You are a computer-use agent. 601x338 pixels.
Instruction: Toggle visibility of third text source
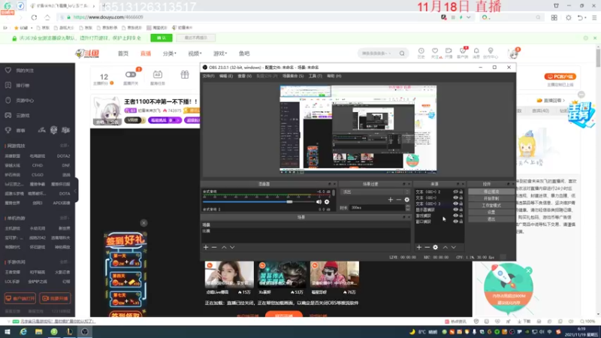click(455, 204)
